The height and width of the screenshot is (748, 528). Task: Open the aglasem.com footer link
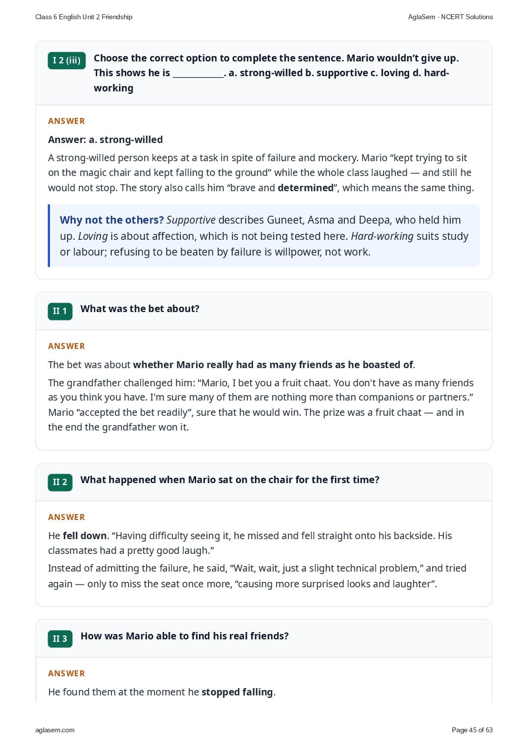[x=55, y=730]
